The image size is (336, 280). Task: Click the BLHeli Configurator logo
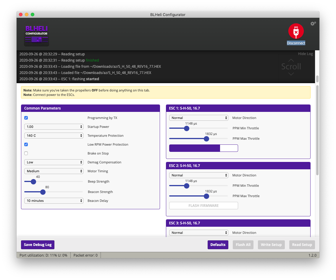(x=37, y=34)
